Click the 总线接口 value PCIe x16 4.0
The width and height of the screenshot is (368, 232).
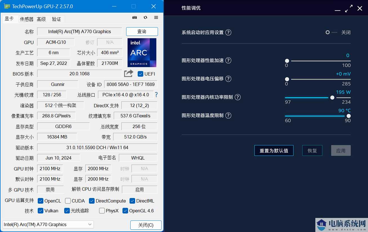point(126,95)
